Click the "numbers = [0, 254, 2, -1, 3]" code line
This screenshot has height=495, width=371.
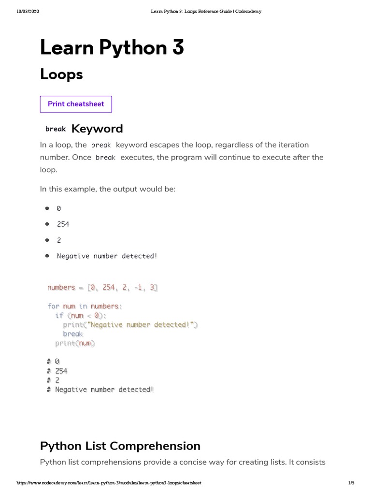coord(102,288)
